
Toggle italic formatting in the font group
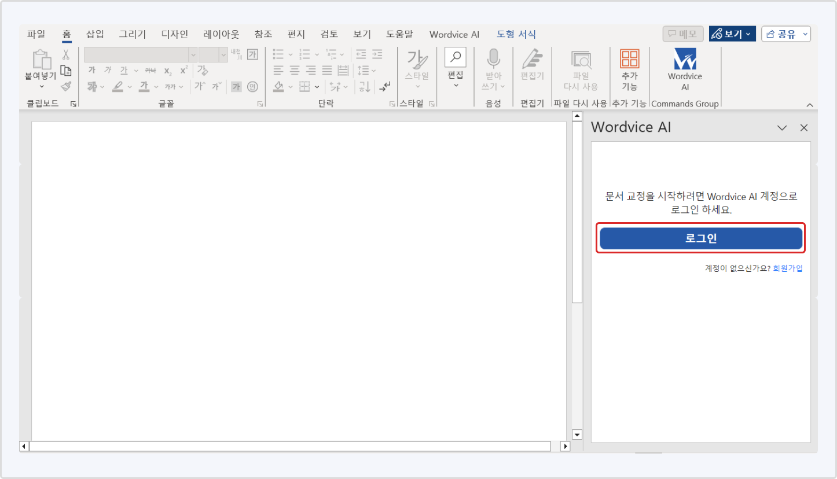pyautogui.click(x=108, y=70)
